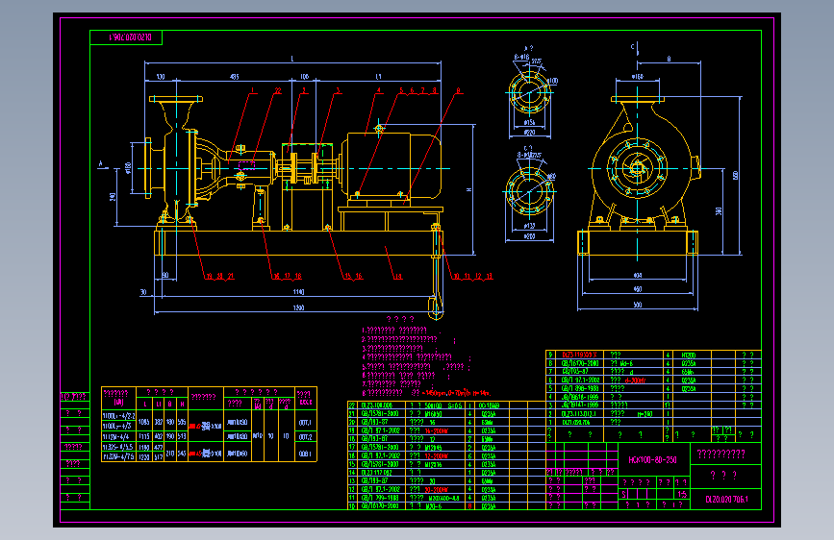Screen dimensions: 834x540
Task: Select the 460 dimension under end view
Action: point(637,289)
